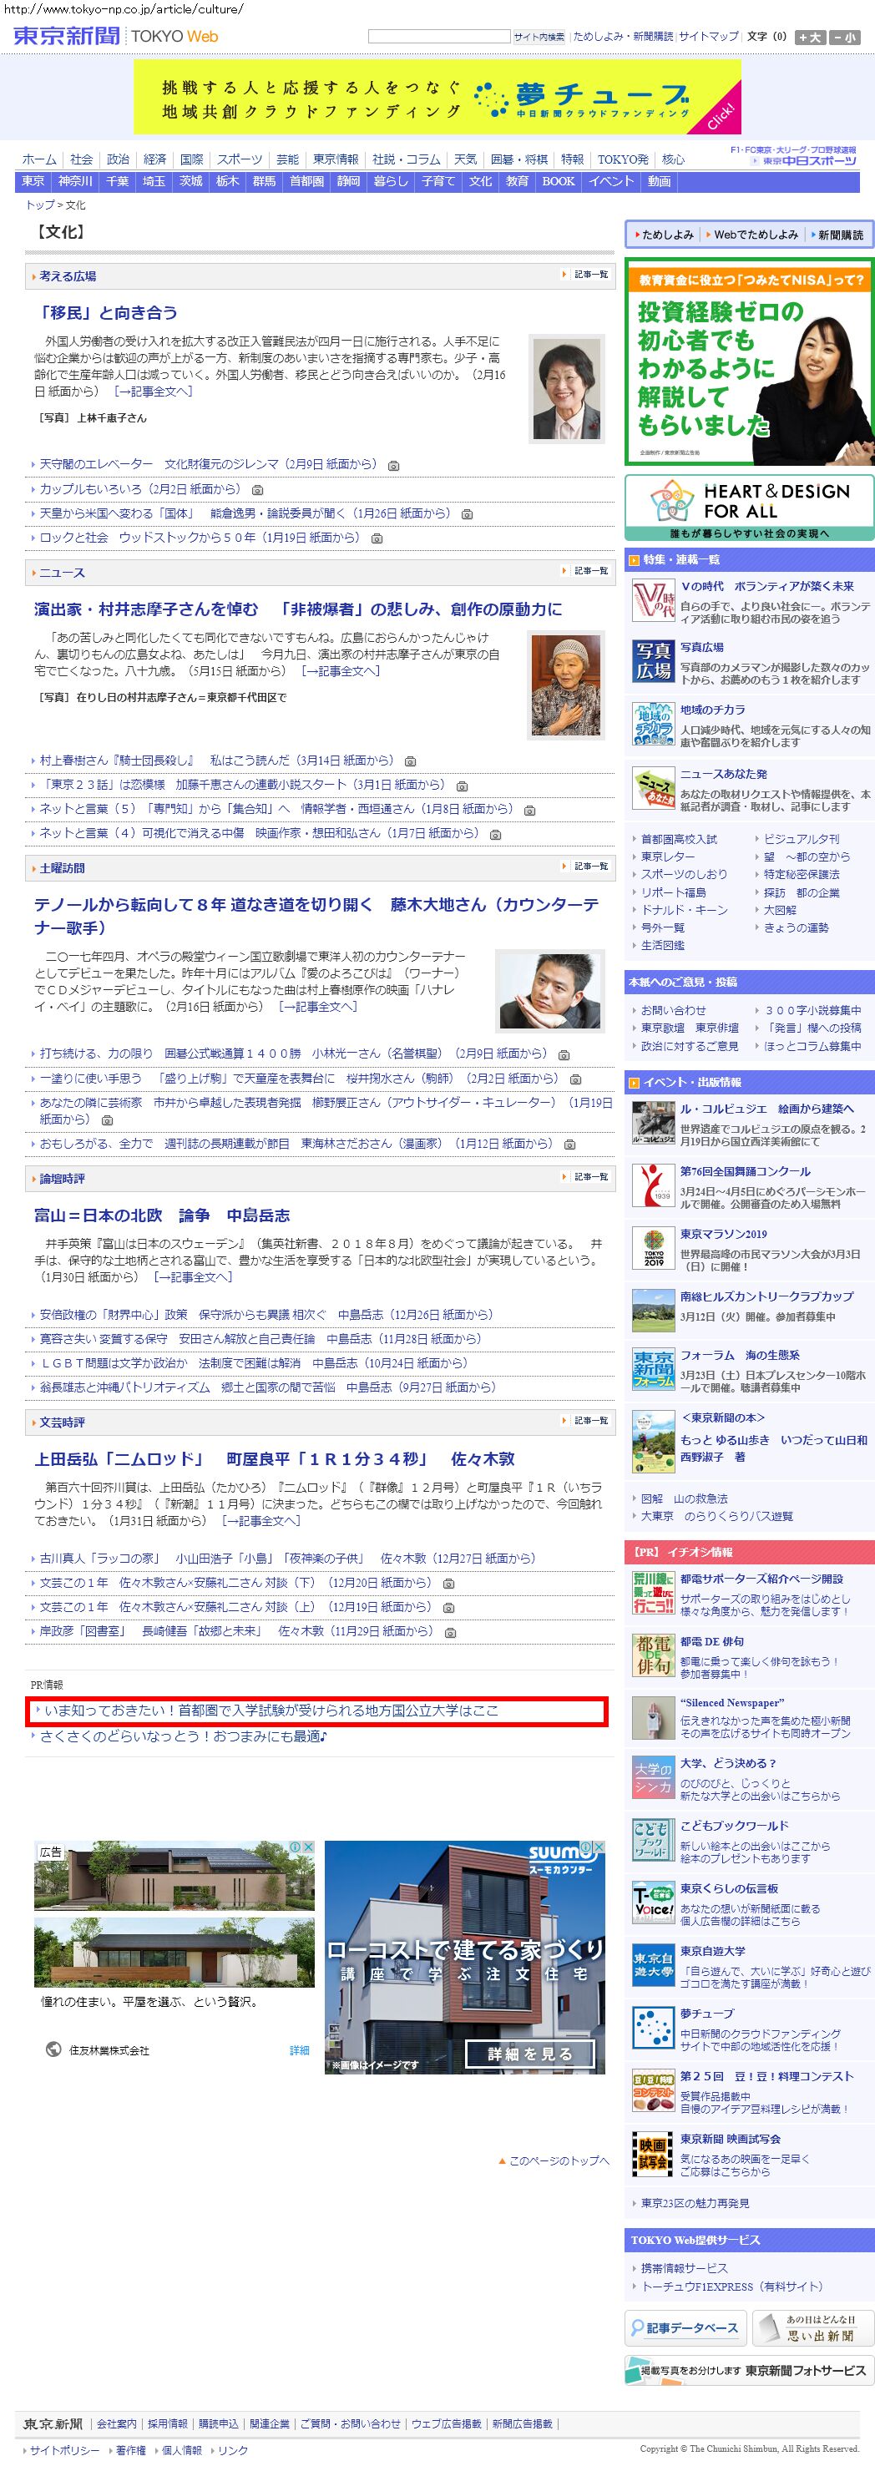Click camera icon beside カップルもいろいろ article

coord(257,490)
